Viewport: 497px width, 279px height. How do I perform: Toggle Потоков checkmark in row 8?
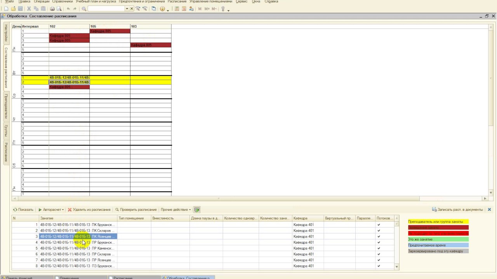tap(379, 266)
